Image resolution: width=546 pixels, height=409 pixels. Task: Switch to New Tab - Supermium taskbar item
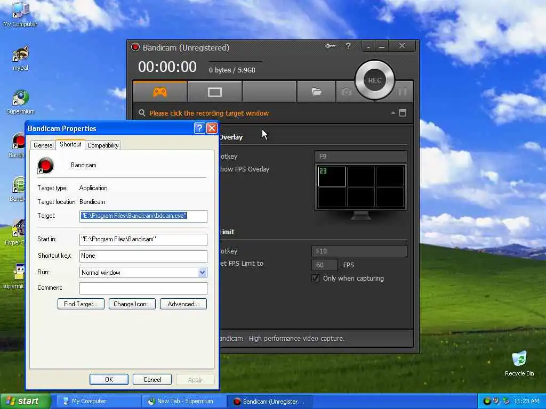(x=183, y=402)
